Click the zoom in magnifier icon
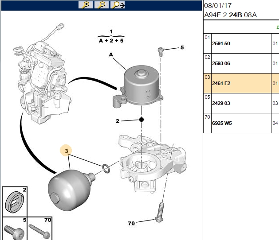 pos(86,5)
